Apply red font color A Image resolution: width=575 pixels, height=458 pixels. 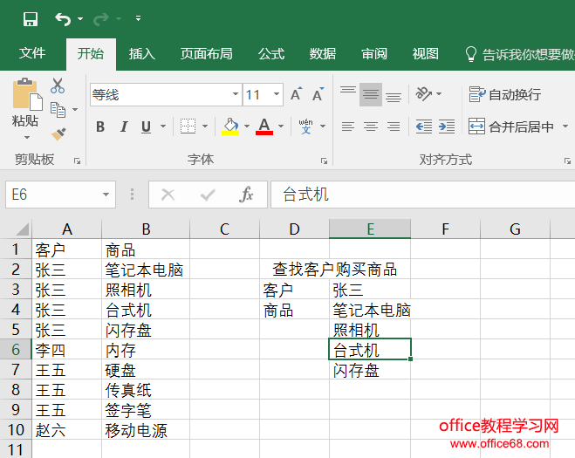[264, 126]
